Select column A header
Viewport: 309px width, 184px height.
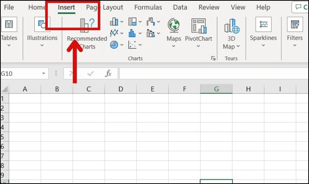[25, 89]
